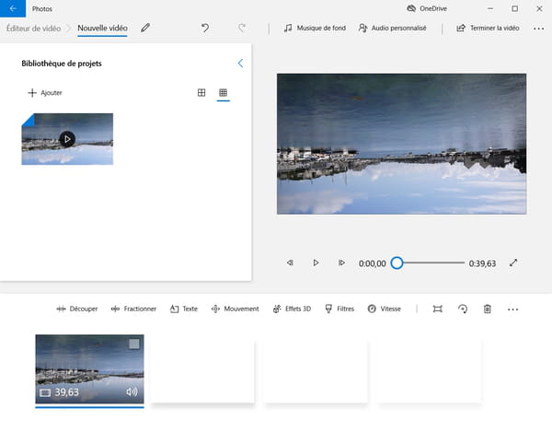Apply Filtres to the clip
The width and height of the screenshot is (552, 432).
[x=339, y=309]
